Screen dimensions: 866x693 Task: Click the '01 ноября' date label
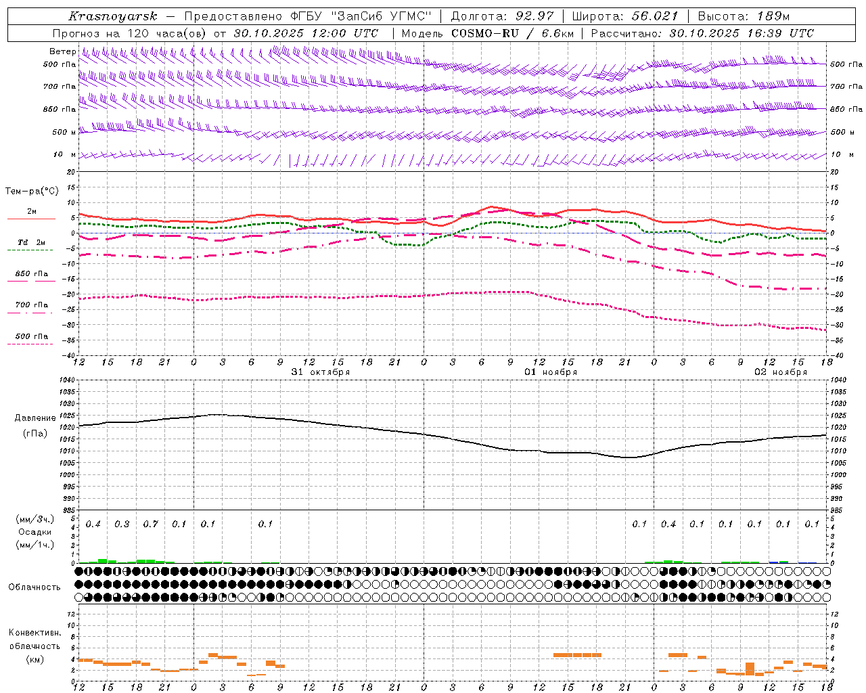coord(551,372)
